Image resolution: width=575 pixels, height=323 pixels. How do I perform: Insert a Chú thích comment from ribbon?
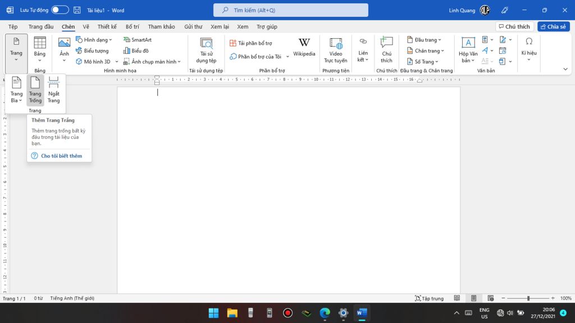386,50
